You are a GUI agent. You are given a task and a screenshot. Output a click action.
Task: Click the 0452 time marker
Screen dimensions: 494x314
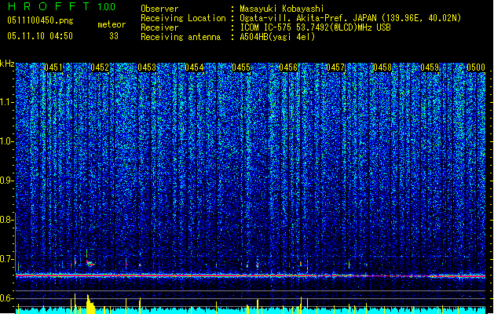pyautogui.click(x=100, y=68)
